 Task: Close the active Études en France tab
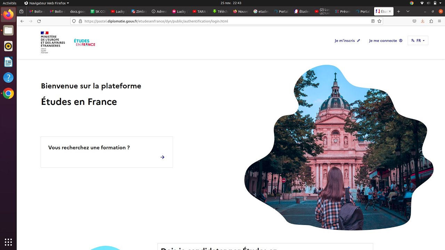(x=390, y=11)
